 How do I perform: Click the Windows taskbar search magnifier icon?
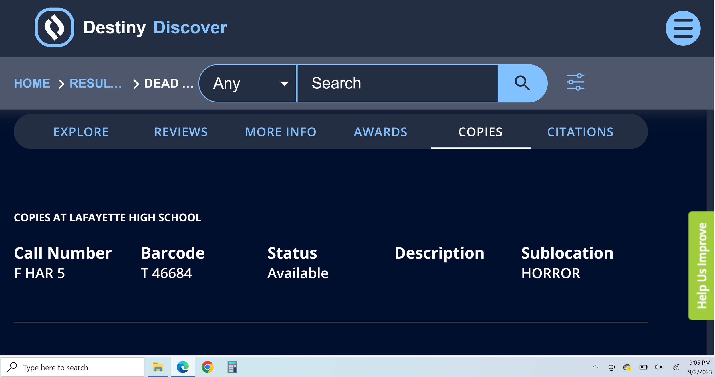coord(12,367)
